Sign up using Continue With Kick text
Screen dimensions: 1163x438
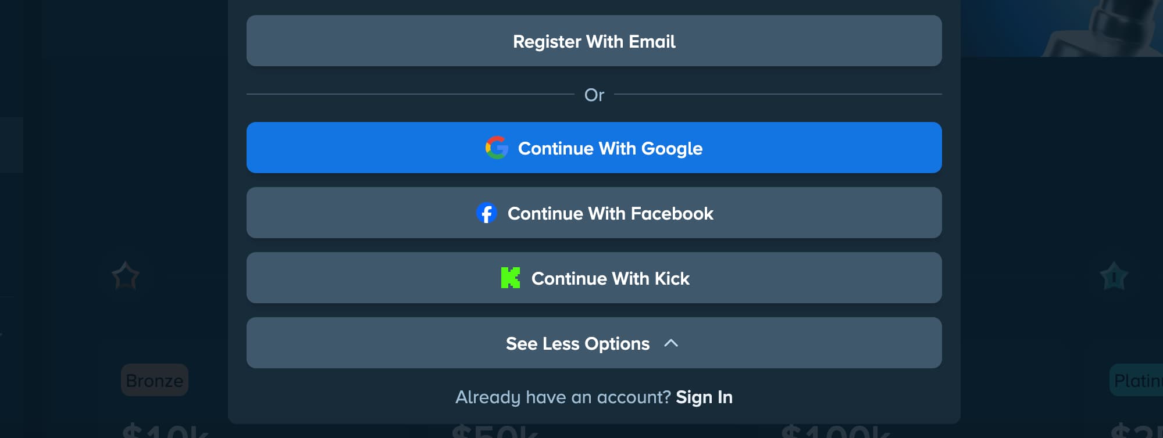point(610,279)
